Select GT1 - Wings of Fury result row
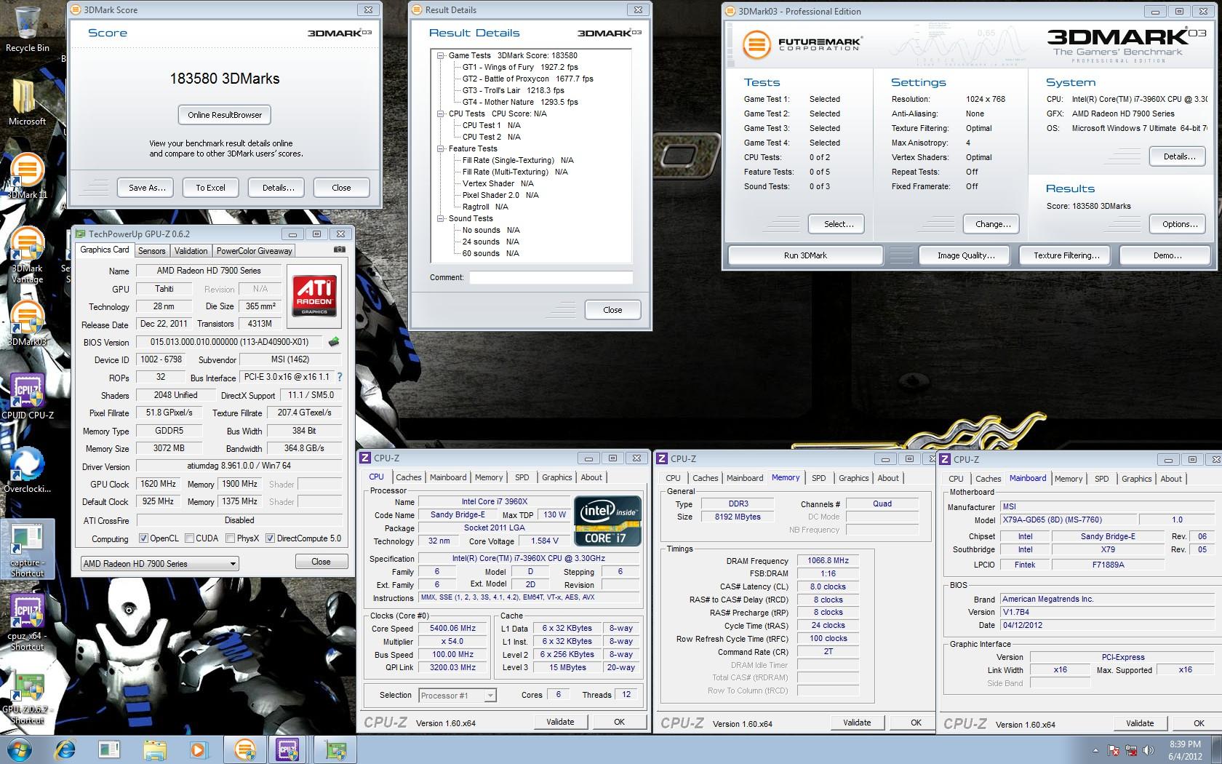Screen dimensions: 1222x764 point(520,67)
